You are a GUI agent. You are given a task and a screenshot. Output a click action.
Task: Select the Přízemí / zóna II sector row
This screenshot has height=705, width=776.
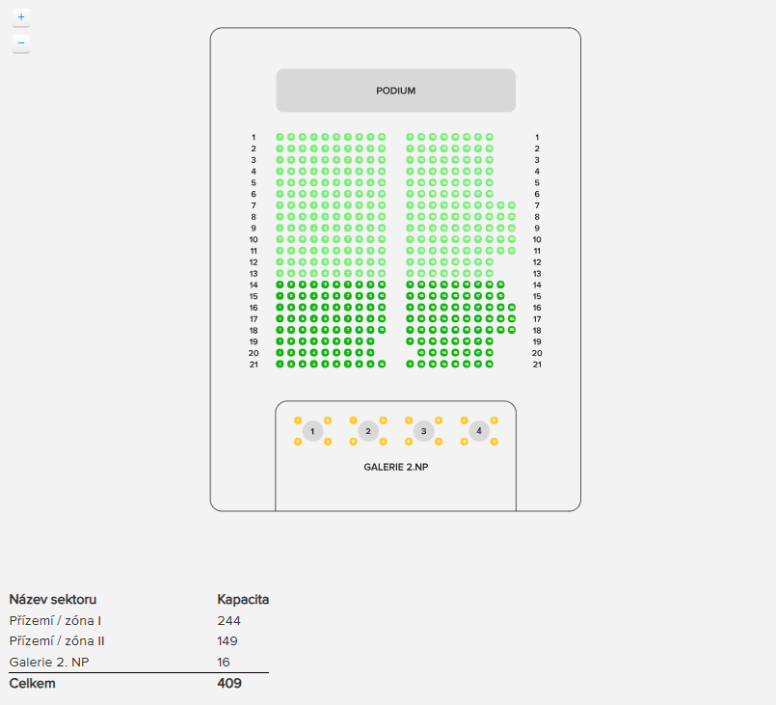[x=58, y=641]
